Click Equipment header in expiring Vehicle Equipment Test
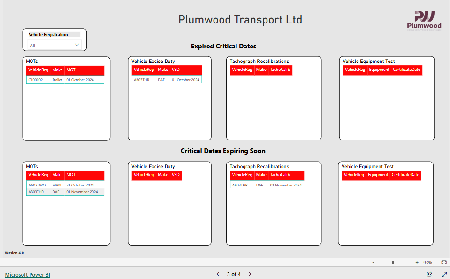Screen dimensions: 450x279 (x=378, y=175)
